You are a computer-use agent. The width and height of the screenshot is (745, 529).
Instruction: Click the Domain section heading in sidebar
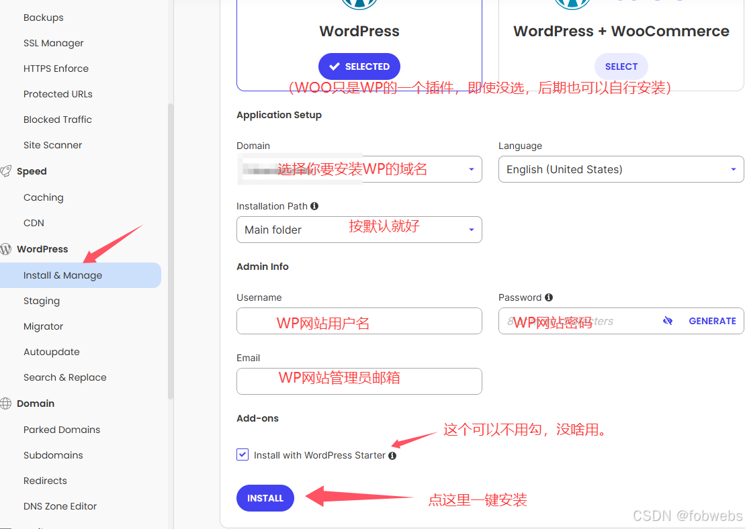coord(36,403)
